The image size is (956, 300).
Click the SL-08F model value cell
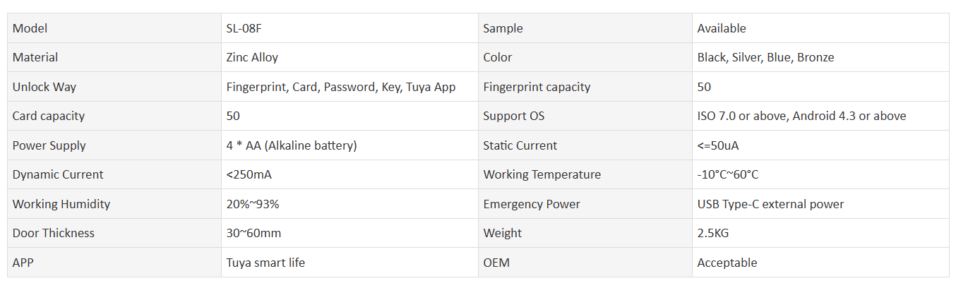pos(349,28)
